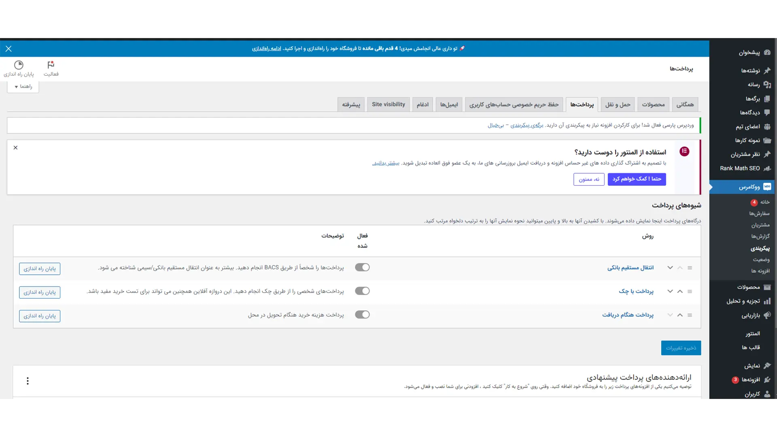Switch to the پیشرفته tab

tap(351, 104)
